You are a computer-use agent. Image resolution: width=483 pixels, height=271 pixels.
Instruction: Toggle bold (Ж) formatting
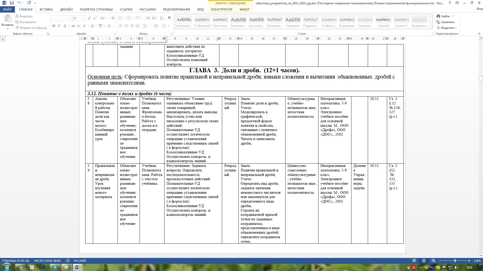click(x=54, y=26)
